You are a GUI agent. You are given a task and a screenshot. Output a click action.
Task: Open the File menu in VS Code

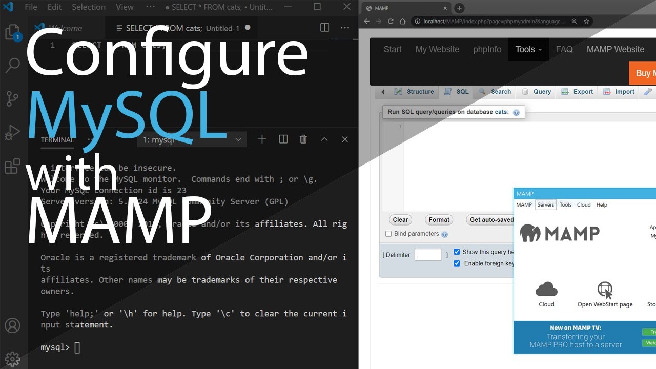click(31, 7)
